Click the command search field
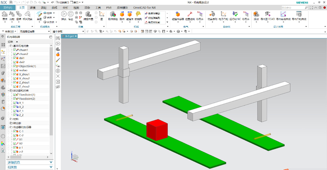327x170 pixels. click(295, 8)
